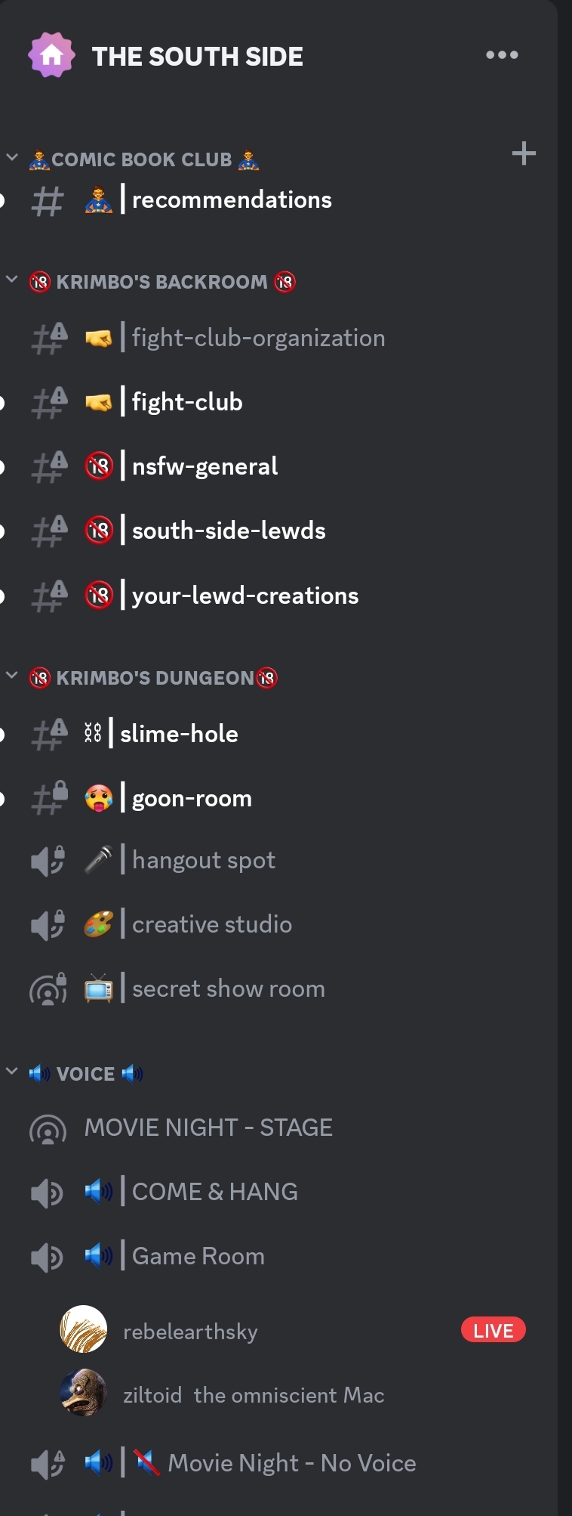
Task: Click the red LIVE badge next to rebelearthsky
Action: 494,1330
